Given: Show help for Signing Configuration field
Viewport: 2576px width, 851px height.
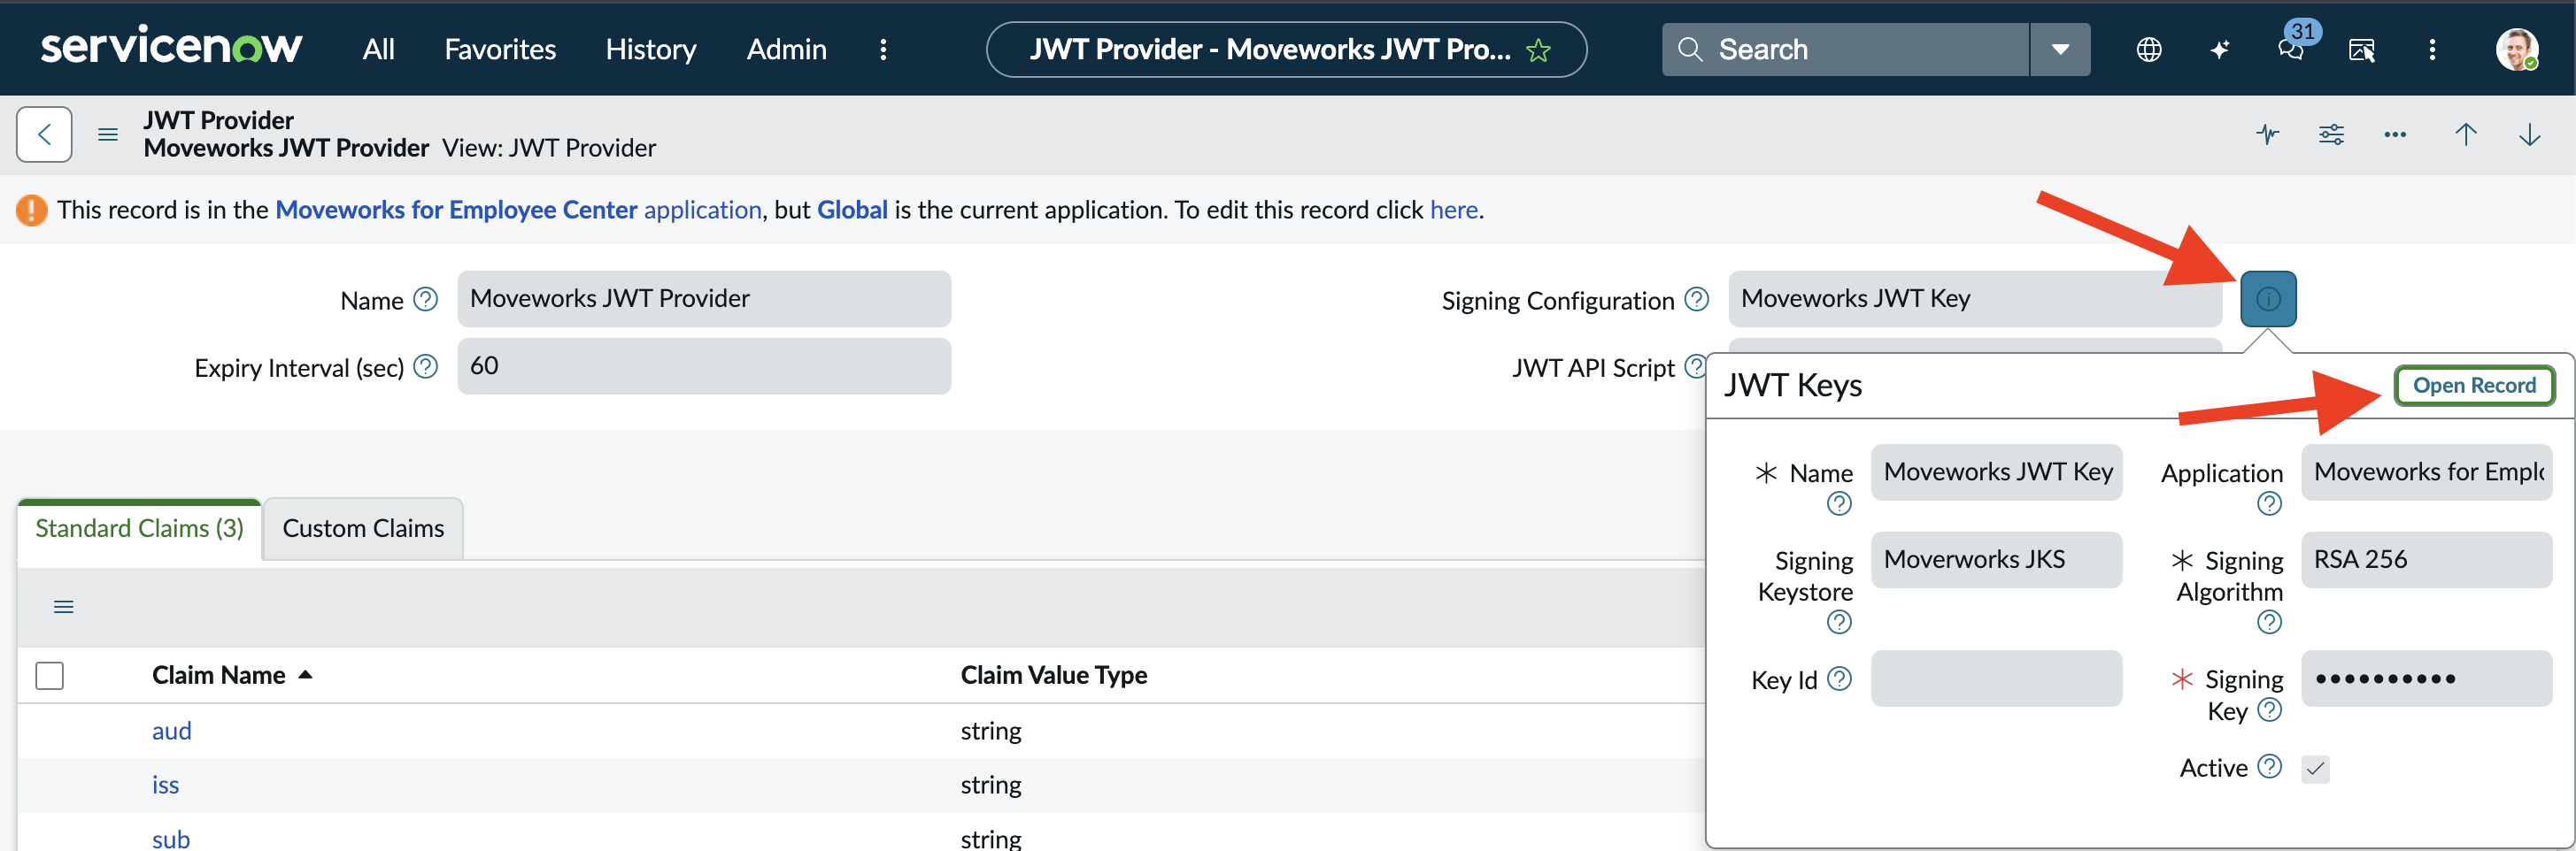Looking at the screenshot, I should pos(1696,300).
